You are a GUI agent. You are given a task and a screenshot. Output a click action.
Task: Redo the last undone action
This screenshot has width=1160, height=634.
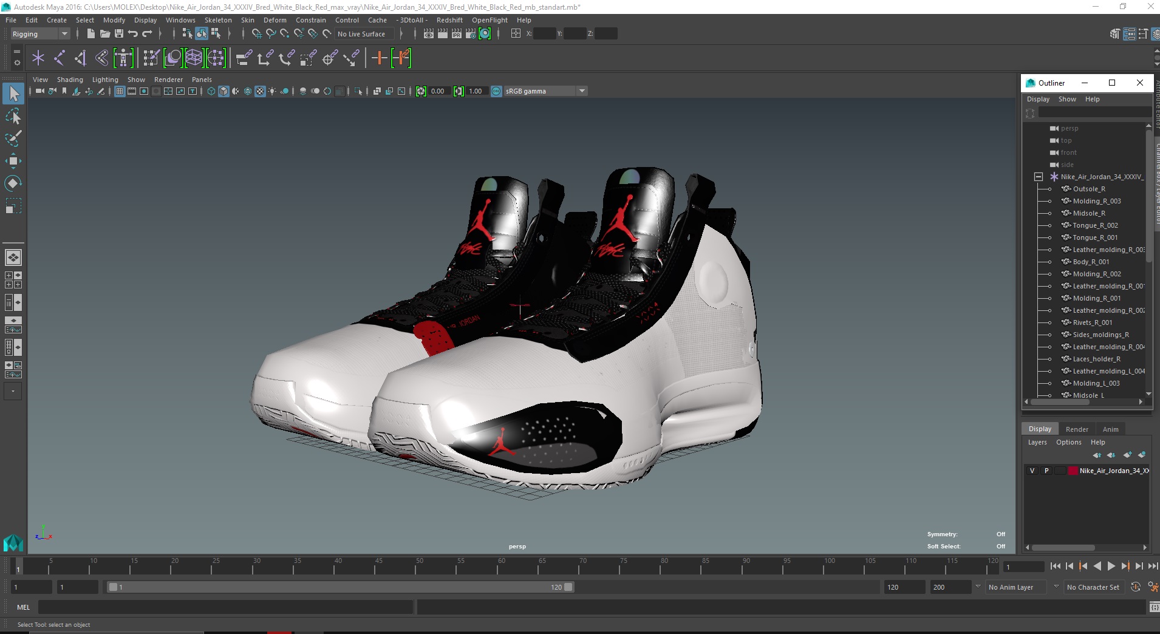[147, 34]
